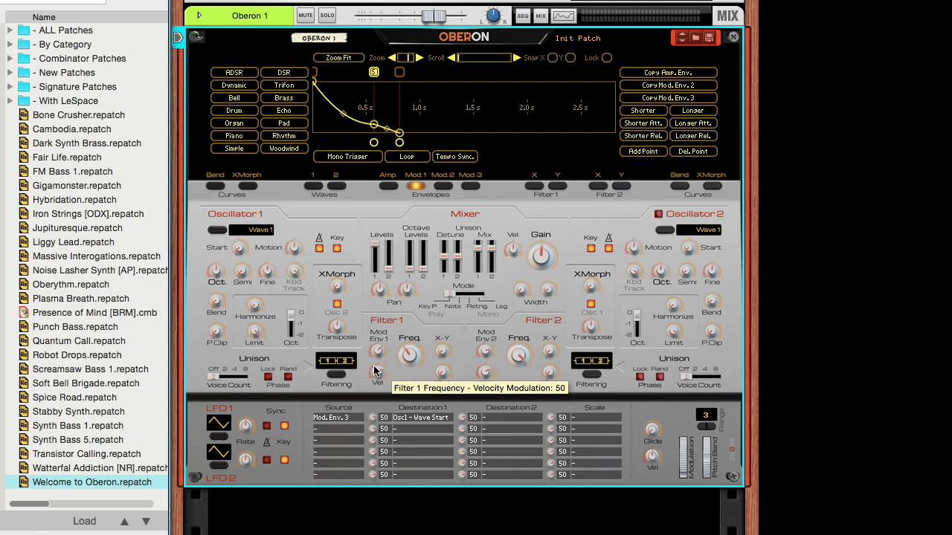Enable the Lock option
The width and height of the screenshot is (952, 535).
tap(607, 58)
